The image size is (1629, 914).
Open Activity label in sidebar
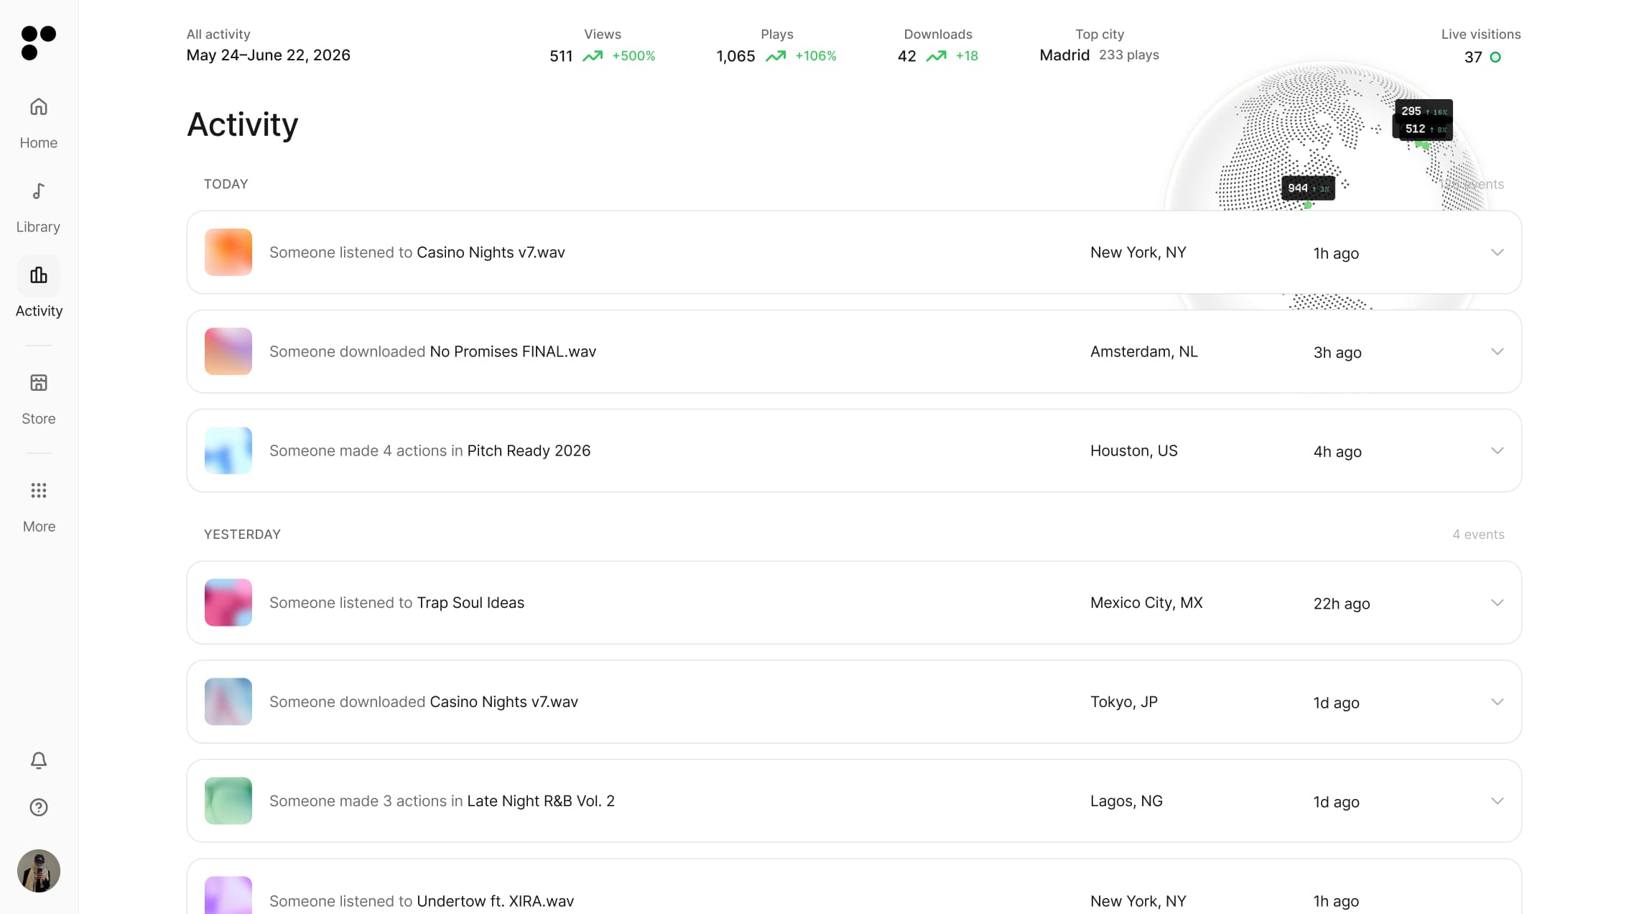[x=39, y=310]
